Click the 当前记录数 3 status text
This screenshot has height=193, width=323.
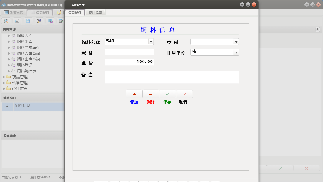(x=11, y=177)
